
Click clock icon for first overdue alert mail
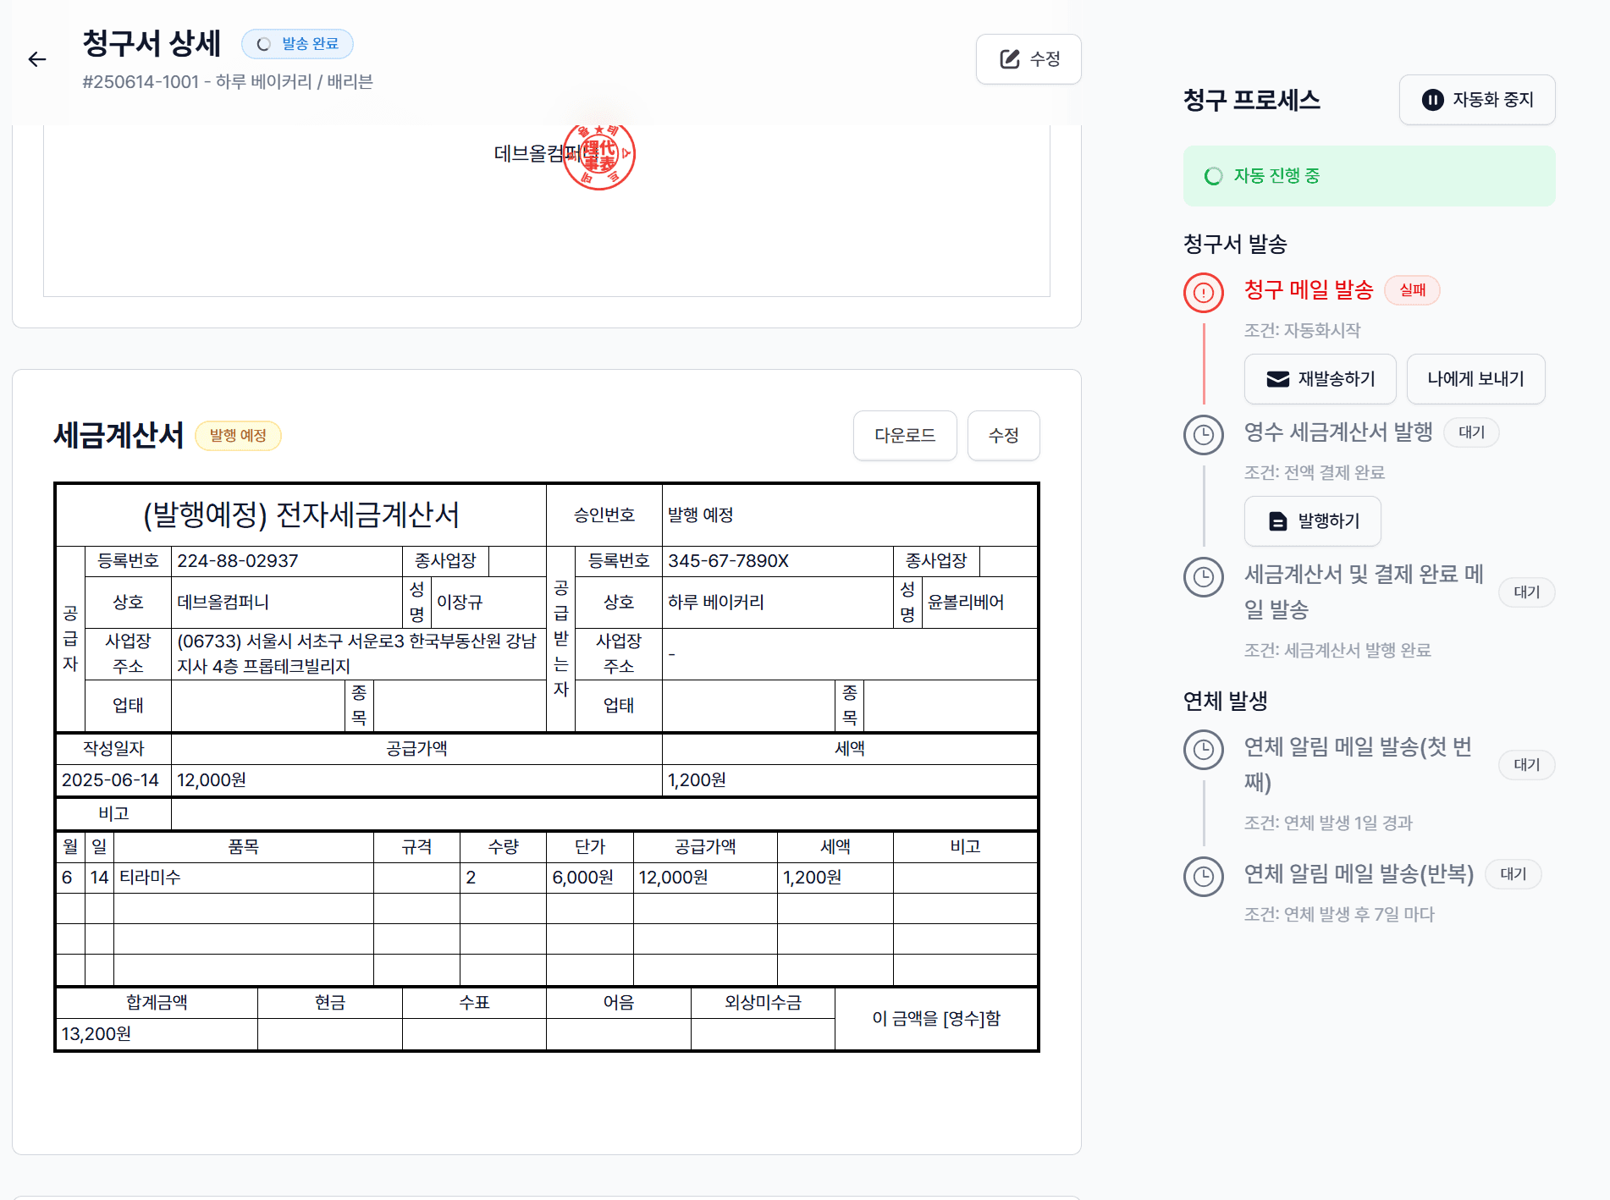click(1203, 750)
